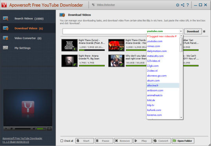Viewport: 211px width, 146px height.
Task: Click the Video Converter sidebar icon
Action: 5,38
